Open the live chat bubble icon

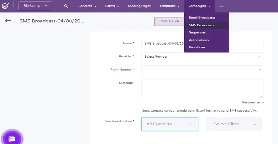pyautogui.click(x=12, y=139)
